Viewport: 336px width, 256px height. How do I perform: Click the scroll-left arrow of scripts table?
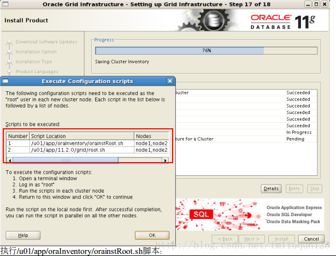click(10, 160)
